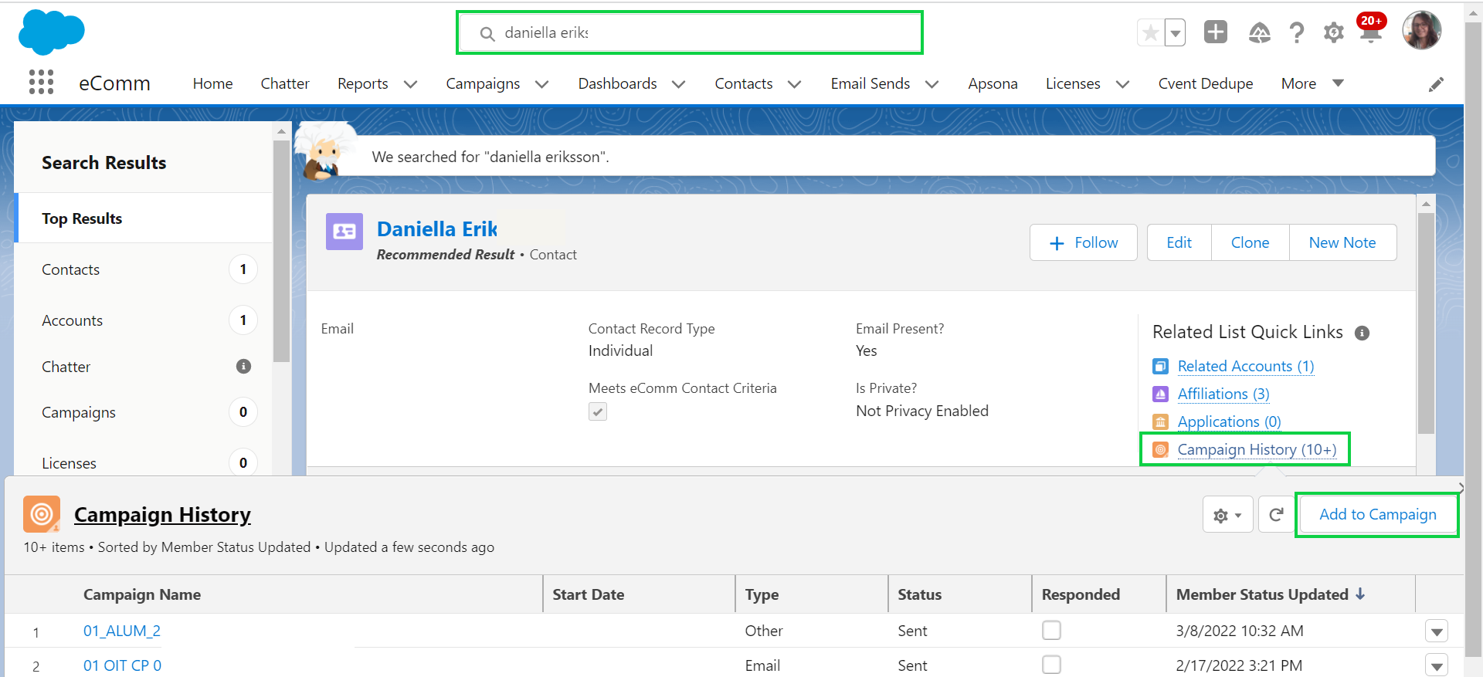Open the Contacts navigation tab
Screen dimensions: 1483x677
click(744, 83)
